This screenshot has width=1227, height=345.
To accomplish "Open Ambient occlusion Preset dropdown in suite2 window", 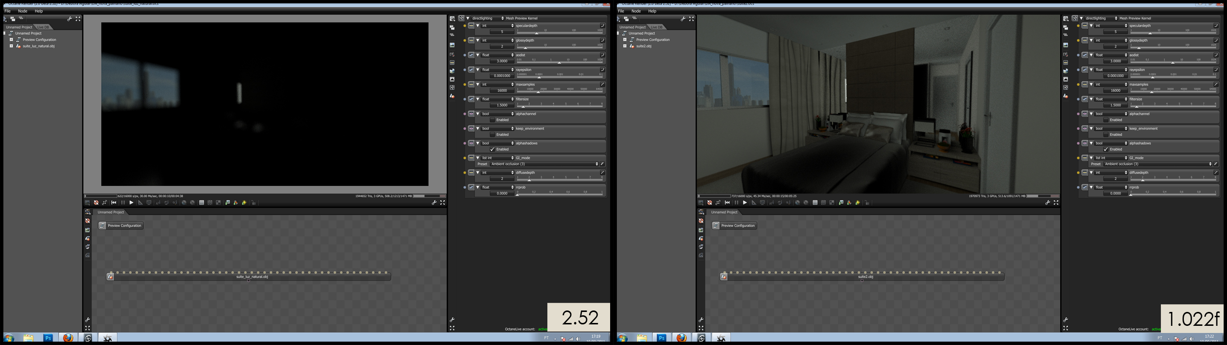I will tap(1158, 164).
